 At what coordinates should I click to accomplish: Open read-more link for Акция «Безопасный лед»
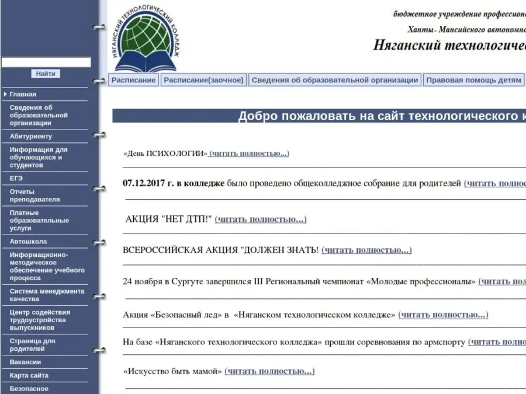click(443, 315)
